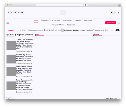
Task: Open the Film Review menu item
Action: 67,21
